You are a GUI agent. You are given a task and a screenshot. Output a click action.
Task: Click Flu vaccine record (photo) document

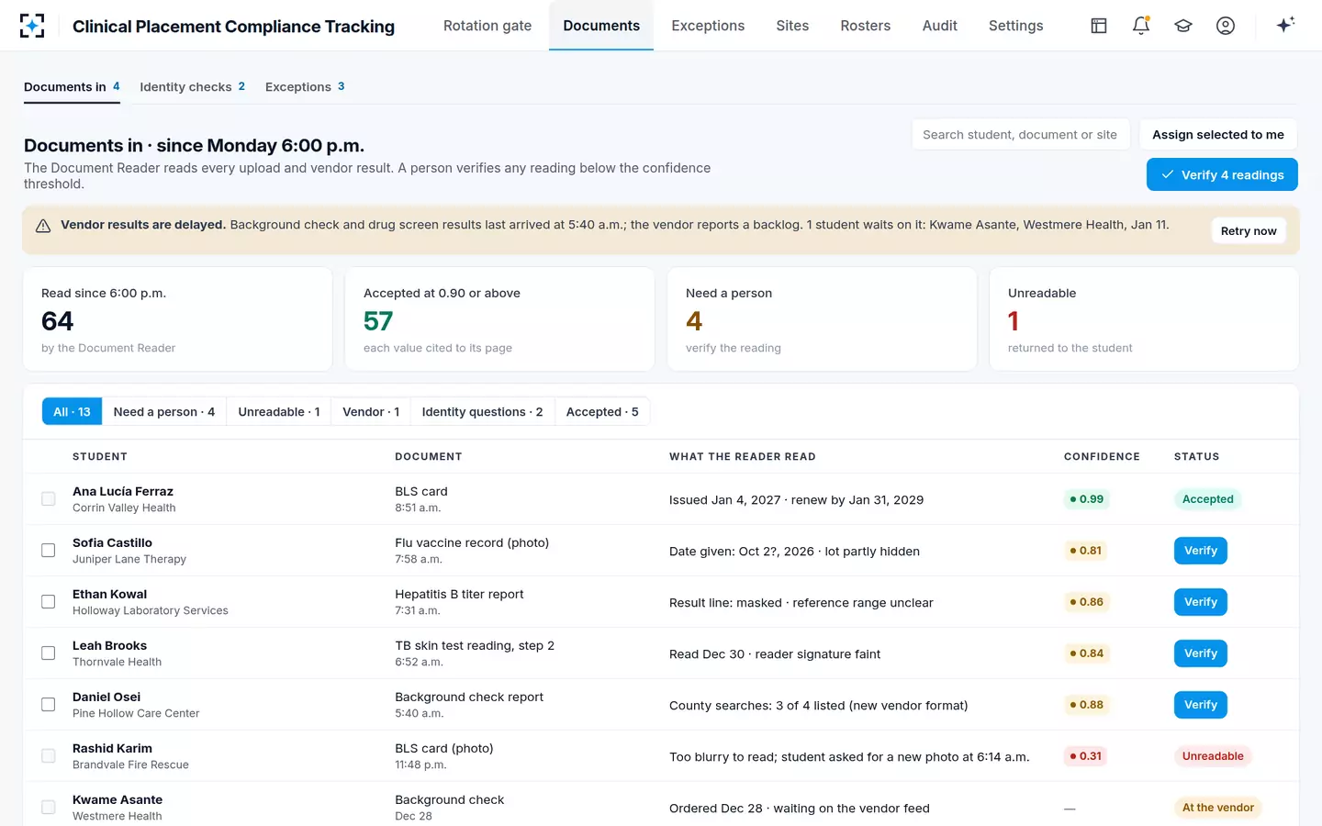(x=472, y=543)
